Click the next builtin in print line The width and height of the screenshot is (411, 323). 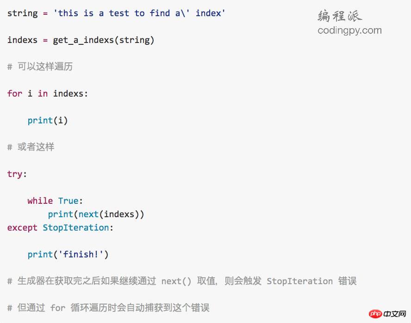[x=88, y=214]
